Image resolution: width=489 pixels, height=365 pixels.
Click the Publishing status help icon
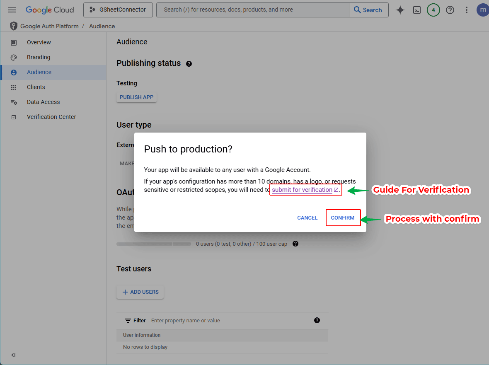(189, 64)
